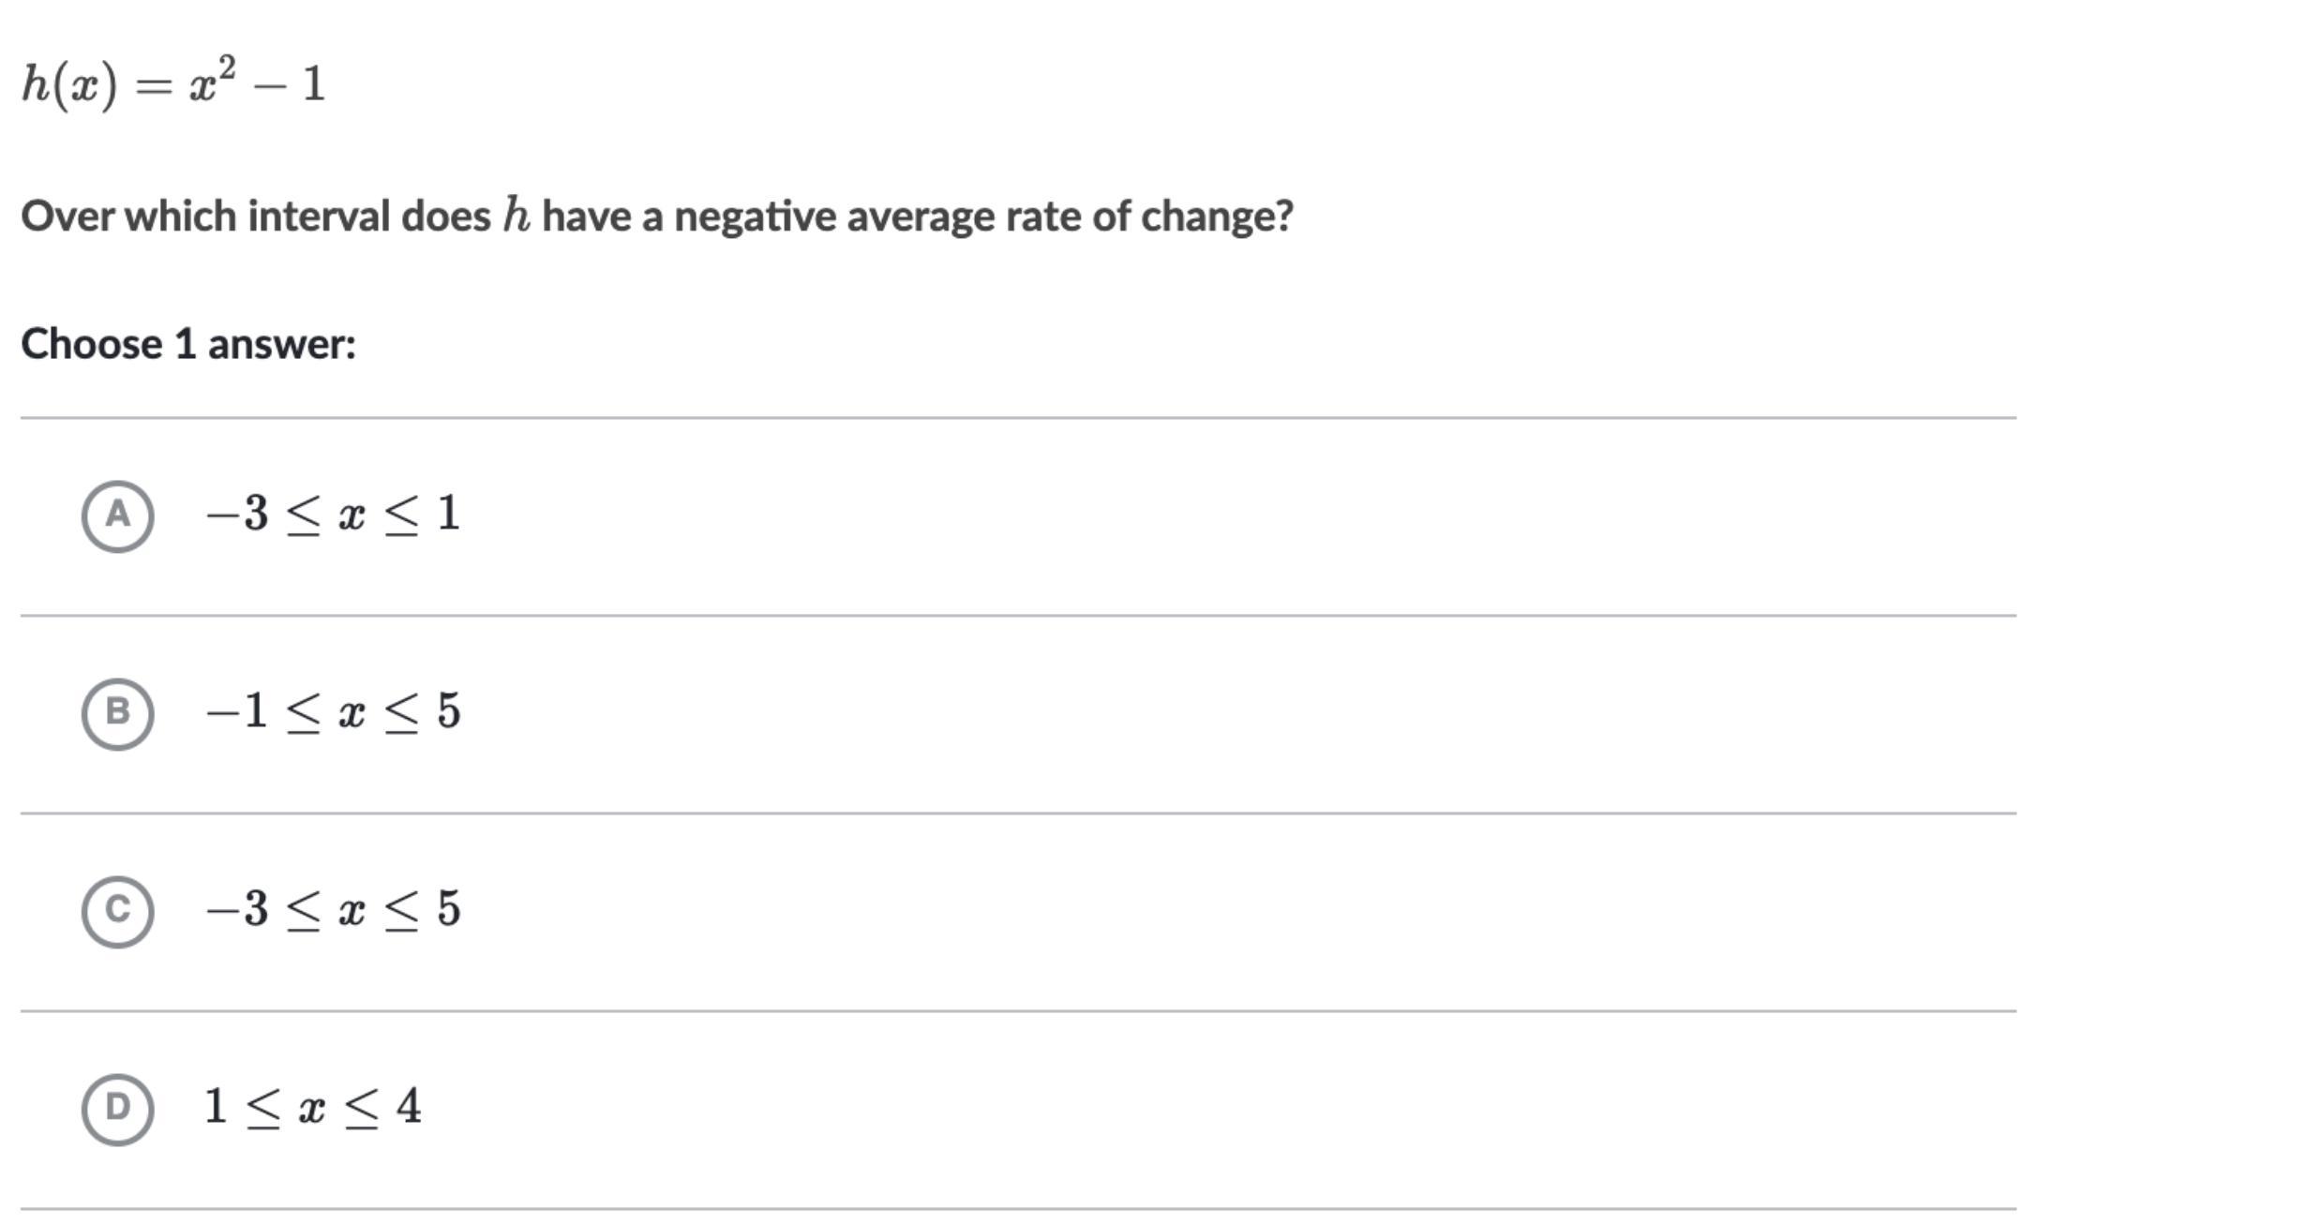The image size is (2321, 1224).
Task: Select radio button B
Action: coord(117,713)
